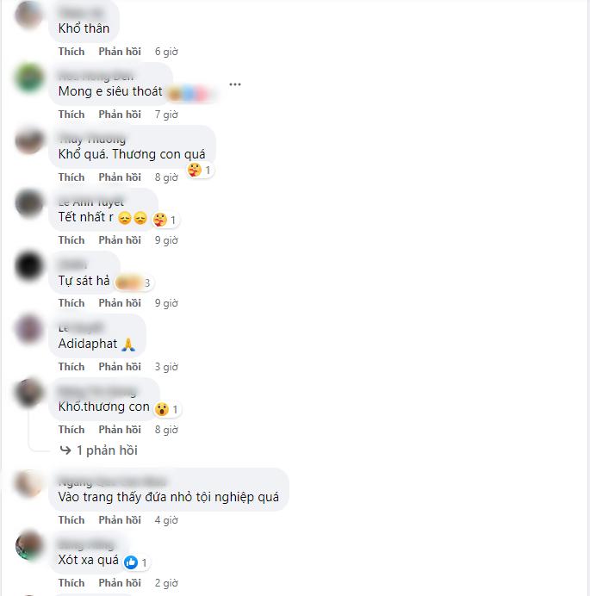The height and width of the screenshot is (596, 590).
Task: Click commenter name above "Tết nhất r"
Action: (91, 202)
